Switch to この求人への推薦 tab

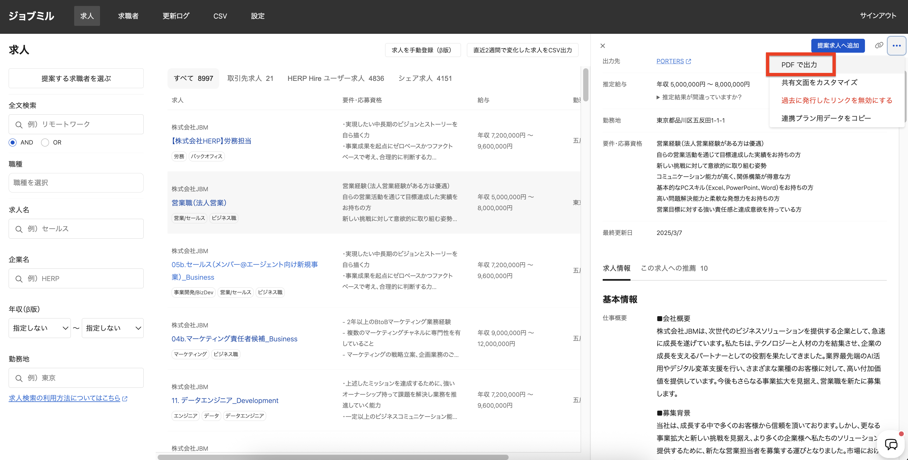674,268
